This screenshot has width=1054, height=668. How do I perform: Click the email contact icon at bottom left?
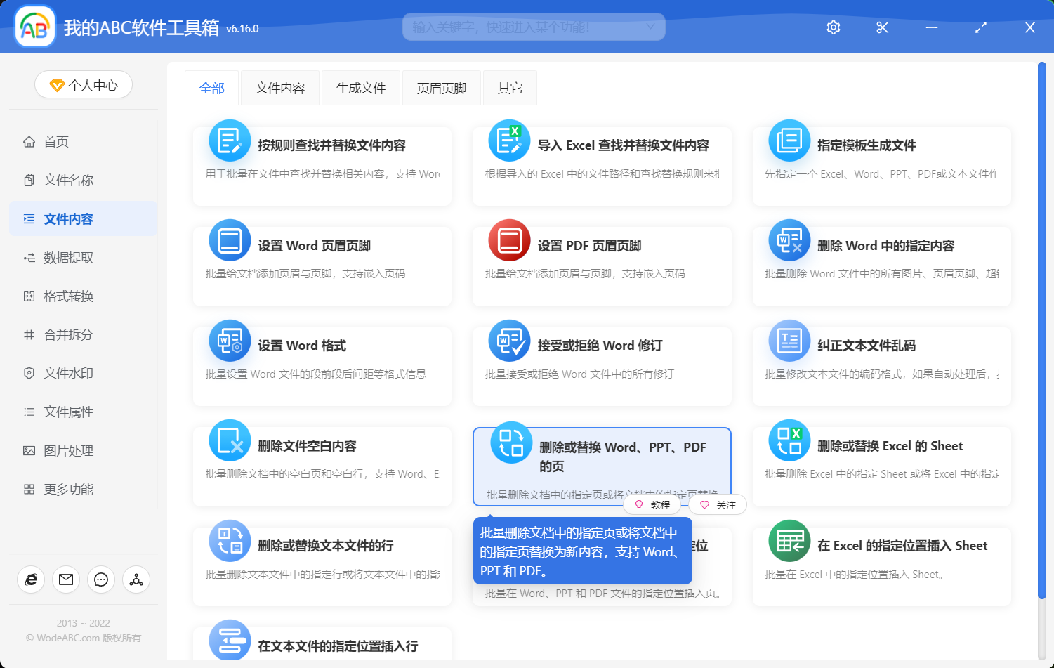click(x=65, y=579)
